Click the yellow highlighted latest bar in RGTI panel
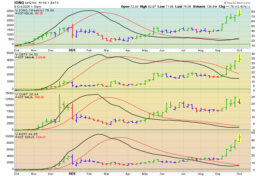Viewport: 264px width, 176px height. tap(240, 138)
